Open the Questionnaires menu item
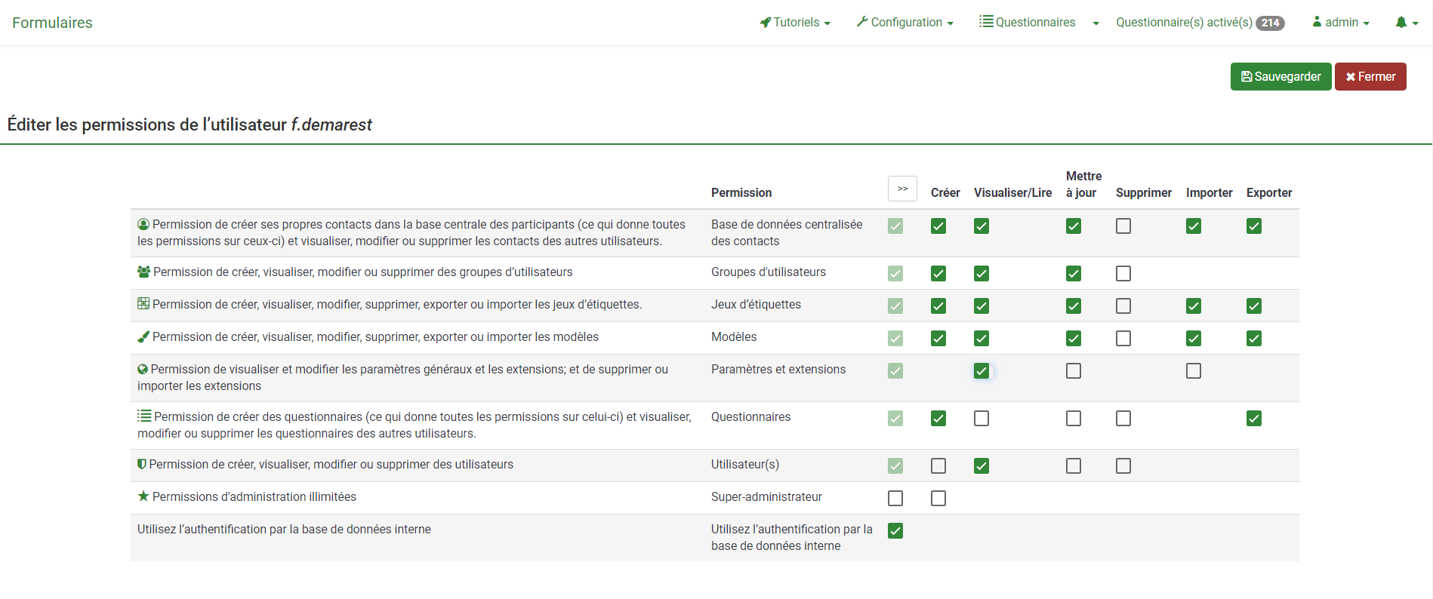The width and height of the screenshot is (1433, 599). [1028, 23]
